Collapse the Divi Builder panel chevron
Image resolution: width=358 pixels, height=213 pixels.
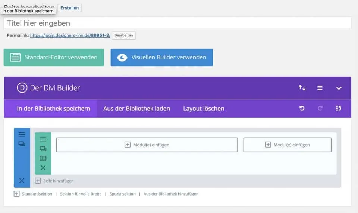(x=339, y=88)
